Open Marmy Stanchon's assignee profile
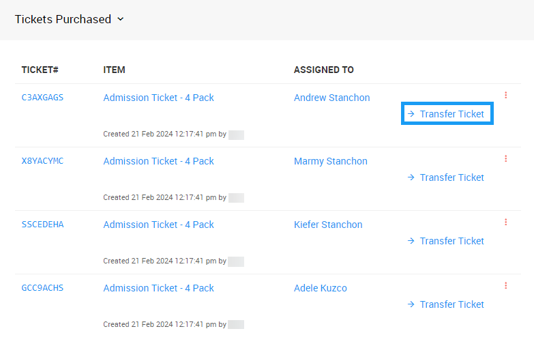This screenshot has height=344, width=534. point(330,161)
